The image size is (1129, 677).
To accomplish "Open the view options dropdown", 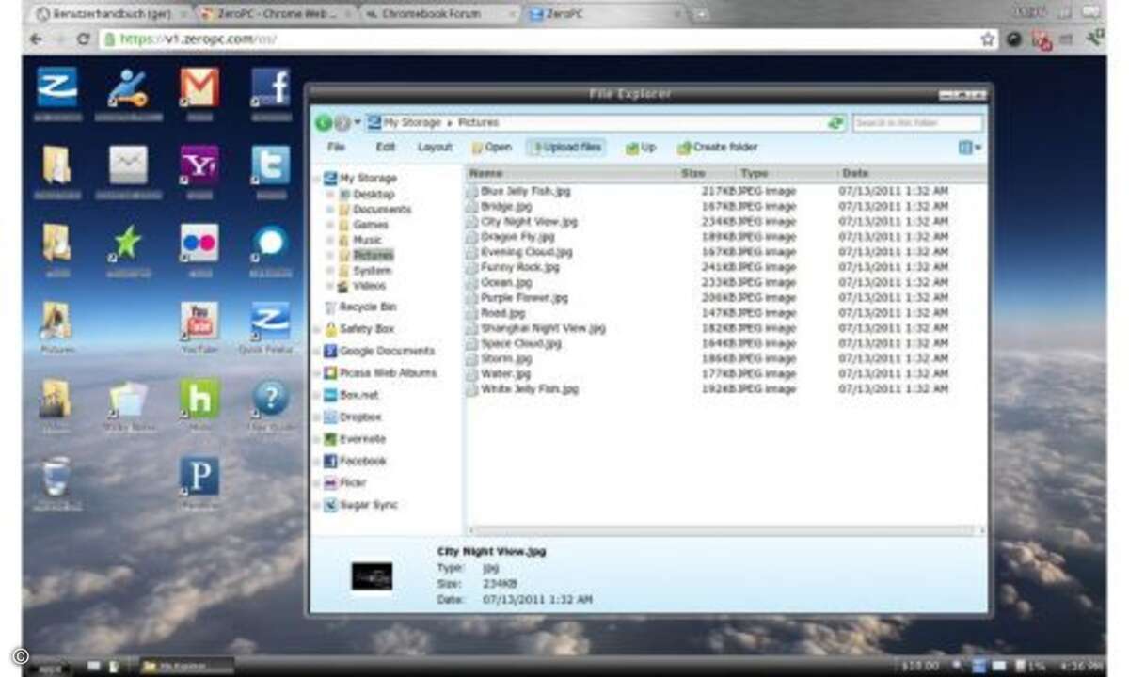I will pos(970,148).
